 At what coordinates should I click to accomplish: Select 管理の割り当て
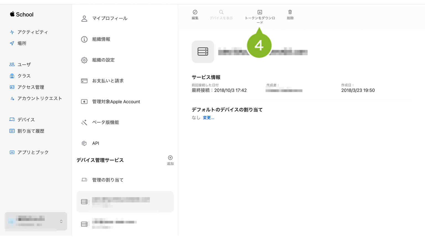point(108,180)
